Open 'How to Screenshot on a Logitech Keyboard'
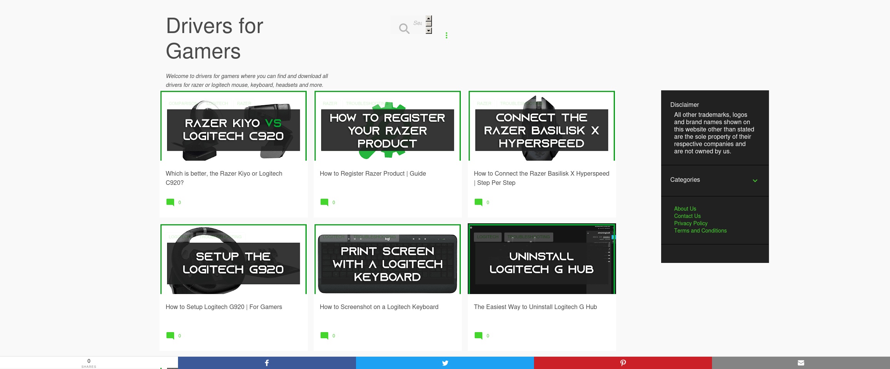 point(379,307)
